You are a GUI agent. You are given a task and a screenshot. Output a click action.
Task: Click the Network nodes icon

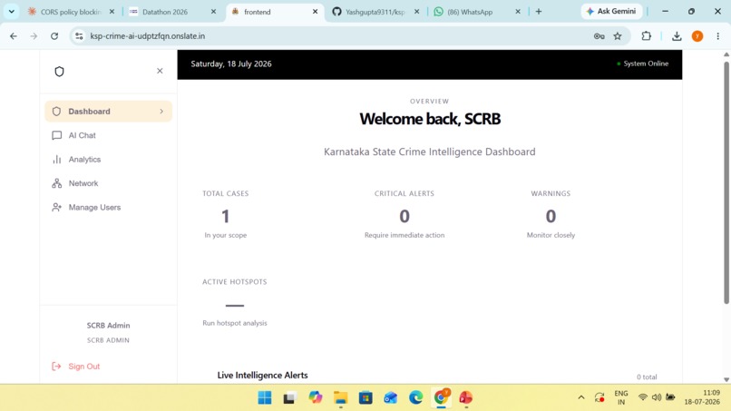click(56, 183)
